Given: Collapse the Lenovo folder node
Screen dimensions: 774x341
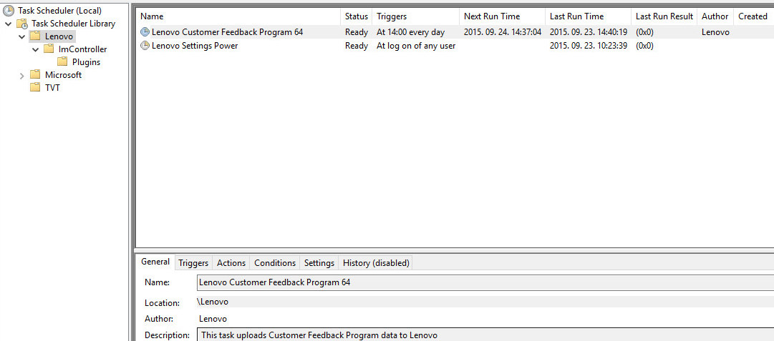Looking at the screenshot, I should [21, 36].
